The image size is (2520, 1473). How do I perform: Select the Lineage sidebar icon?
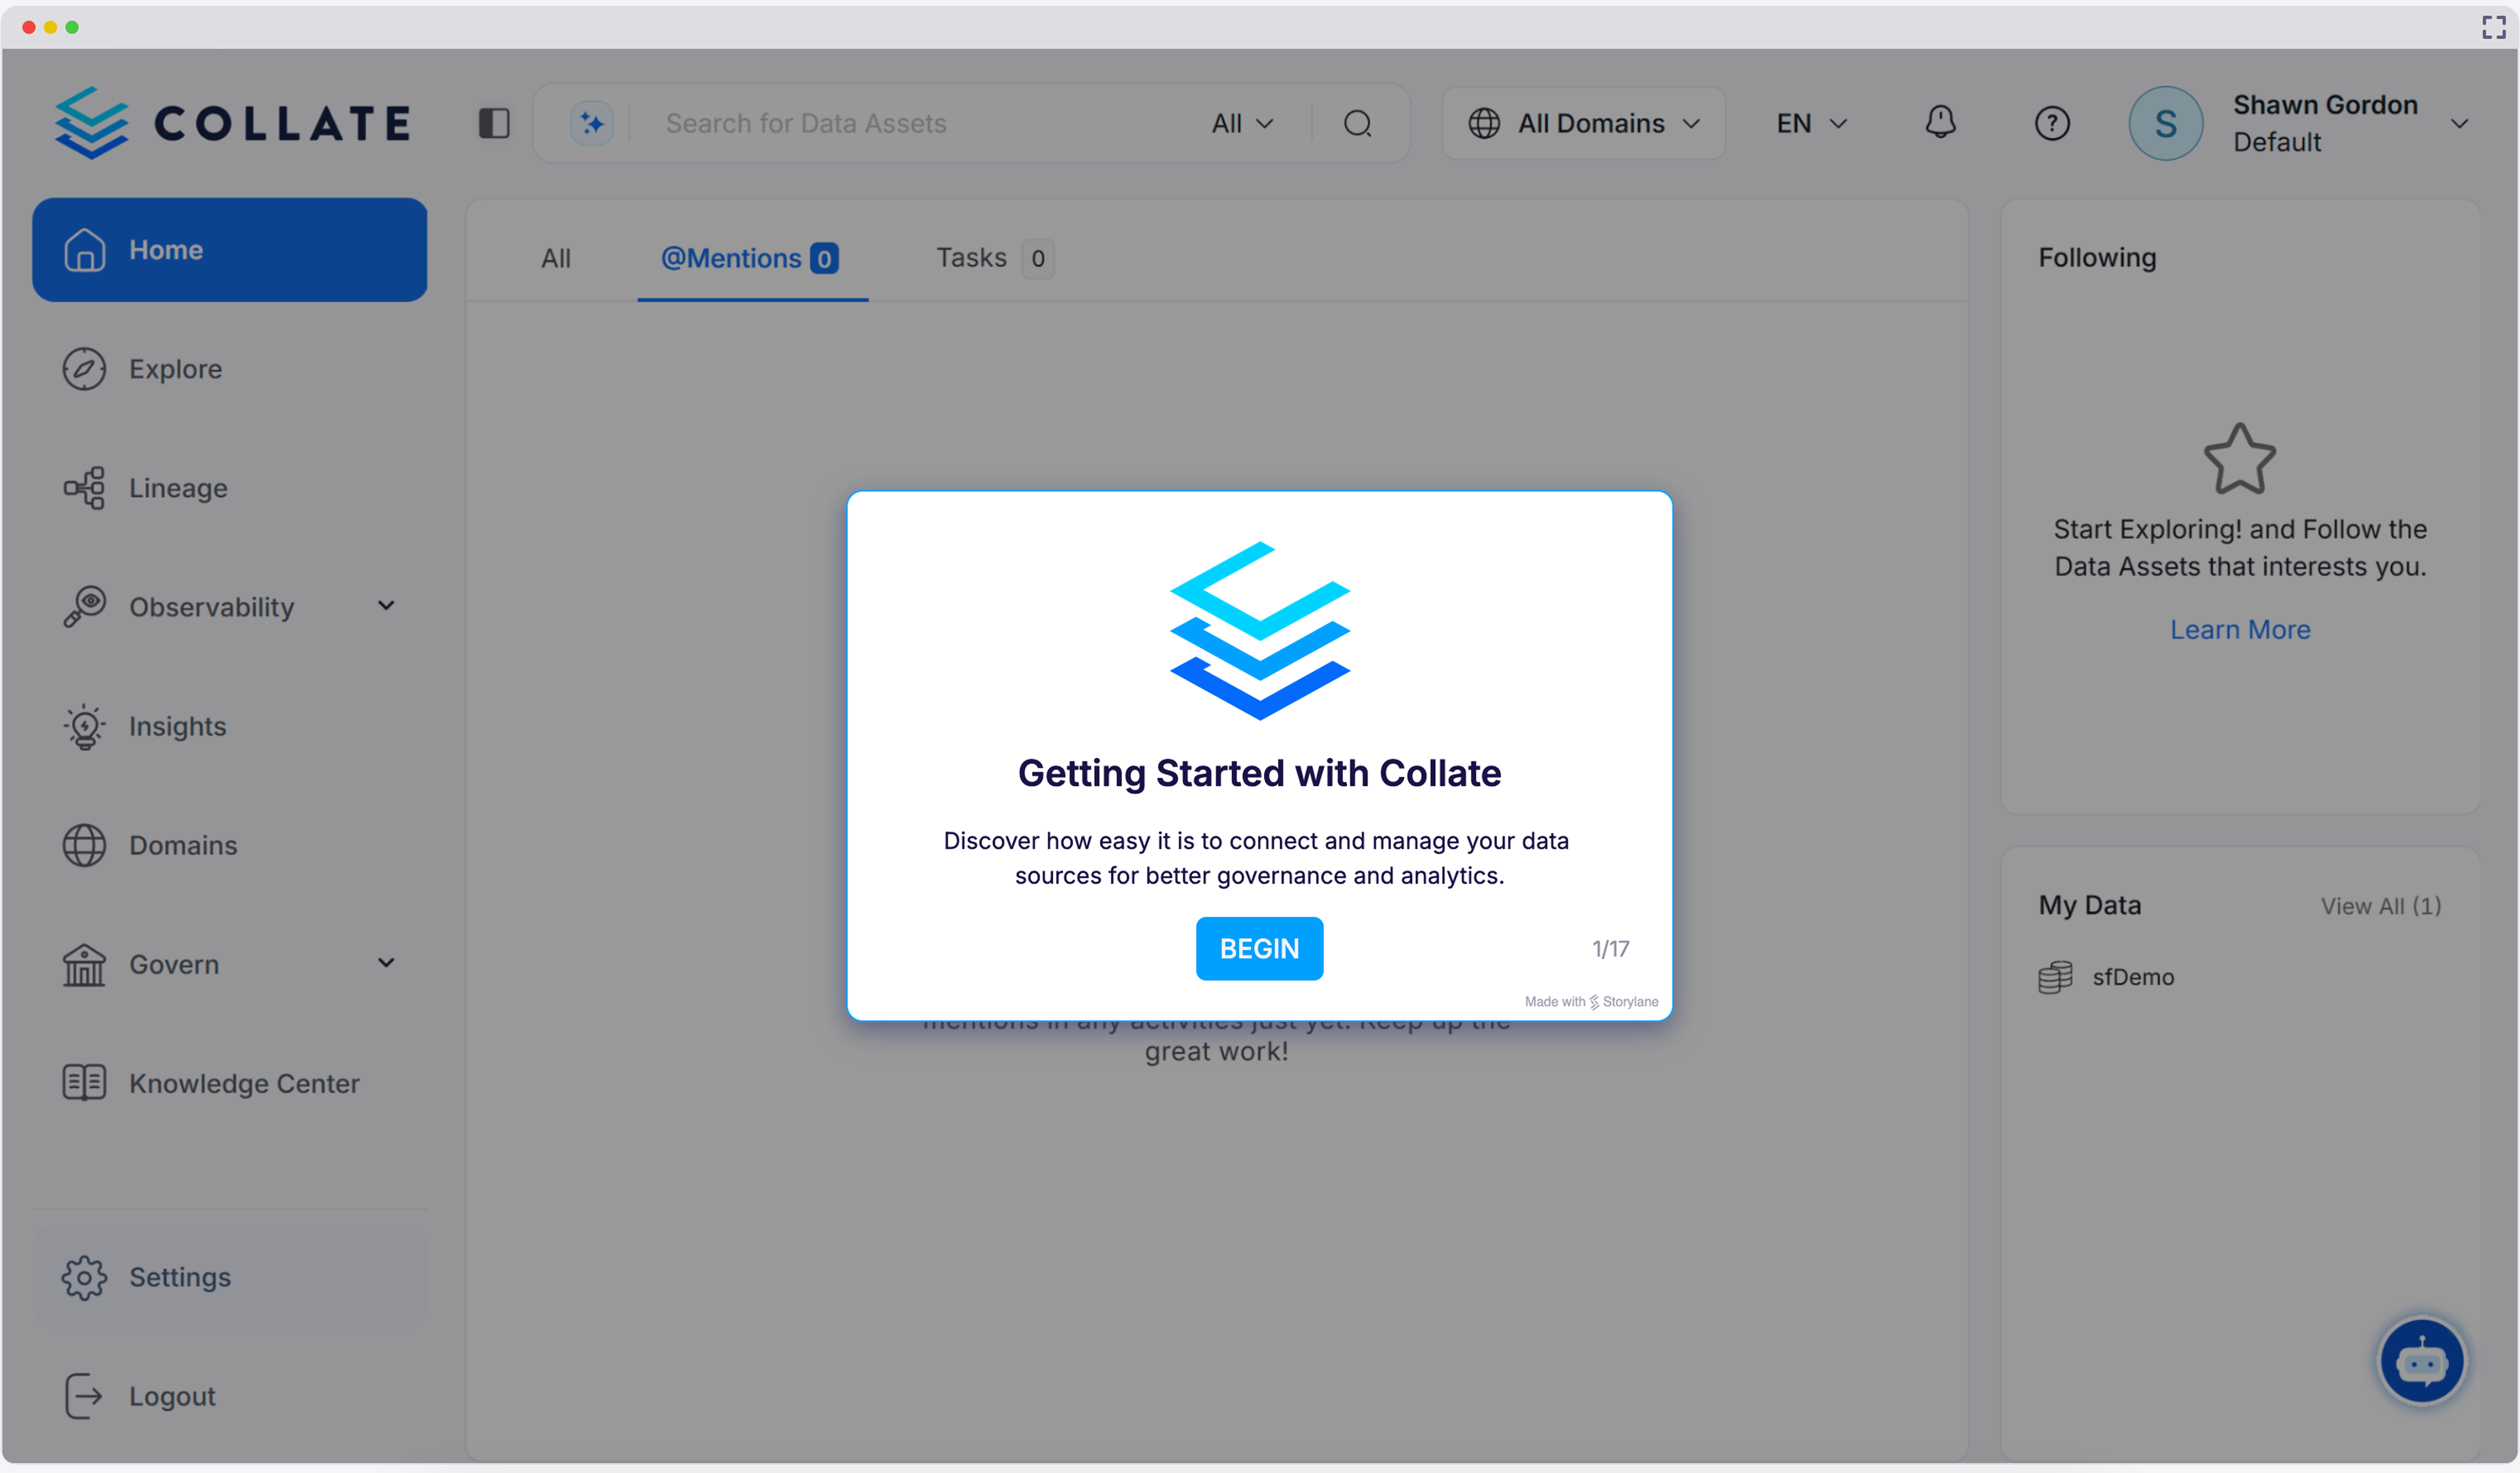click(x=84, y=488)
